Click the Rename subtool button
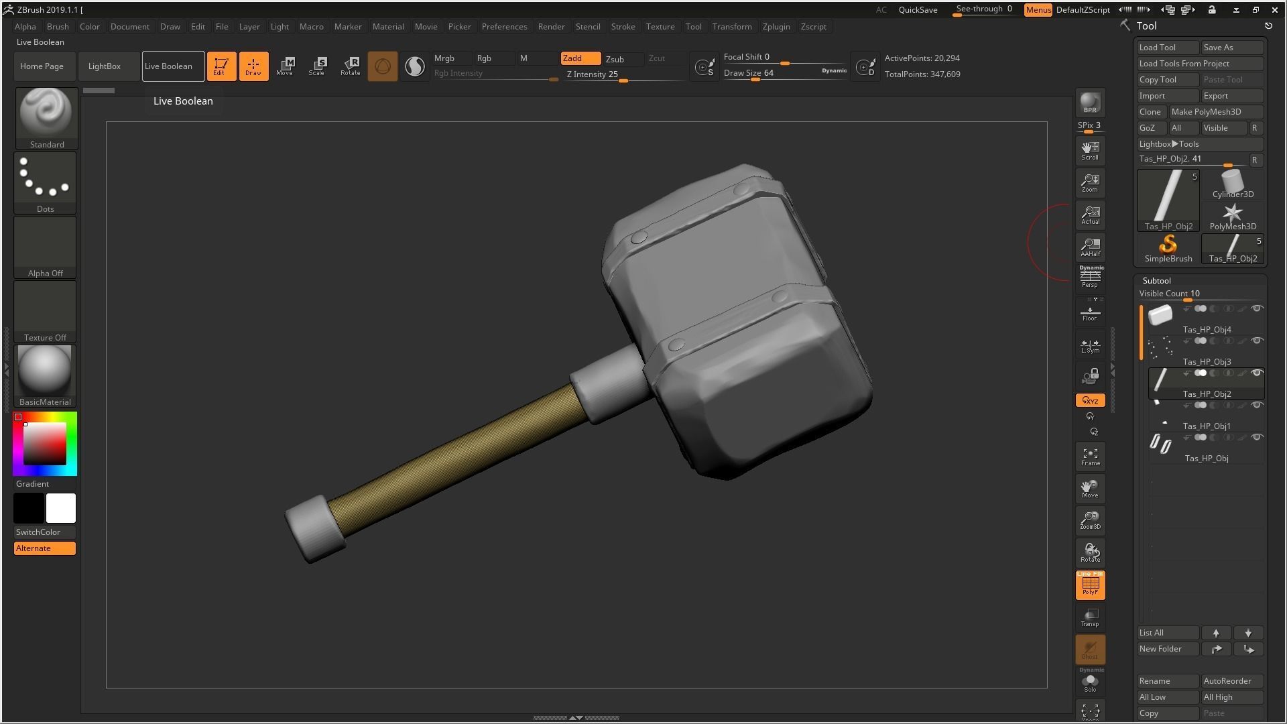 (x=1168, y=681)
